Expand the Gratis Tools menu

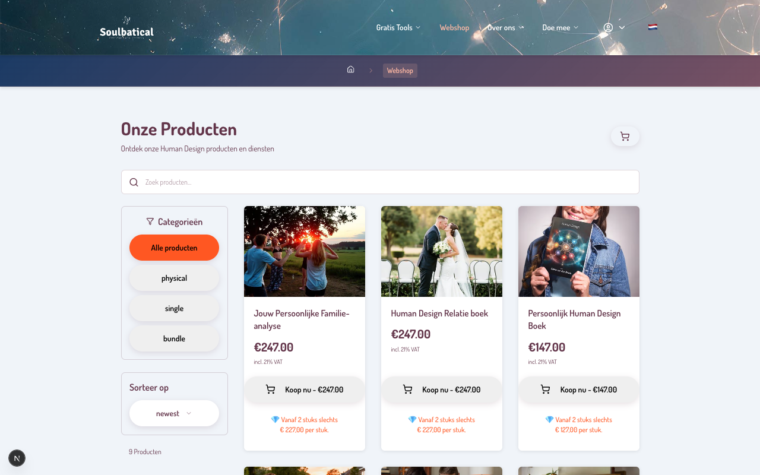398,27
